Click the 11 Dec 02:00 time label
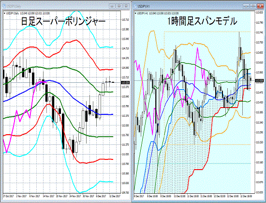Screen dimensions: 266x203 [x=179, y=196]
